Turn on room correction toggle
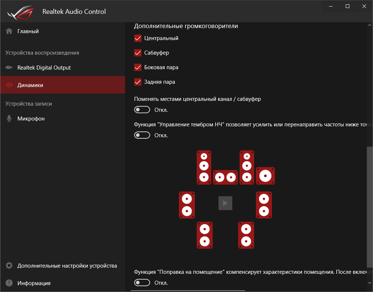Screen dimensions: 373x292 (x=142, y=283)
